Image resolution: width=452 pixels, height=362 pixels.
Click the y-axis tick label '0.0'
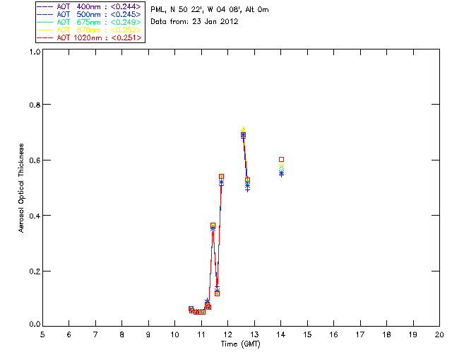click(35, 325)
